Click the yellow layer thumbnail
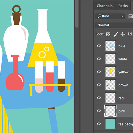 coord(110,72)
